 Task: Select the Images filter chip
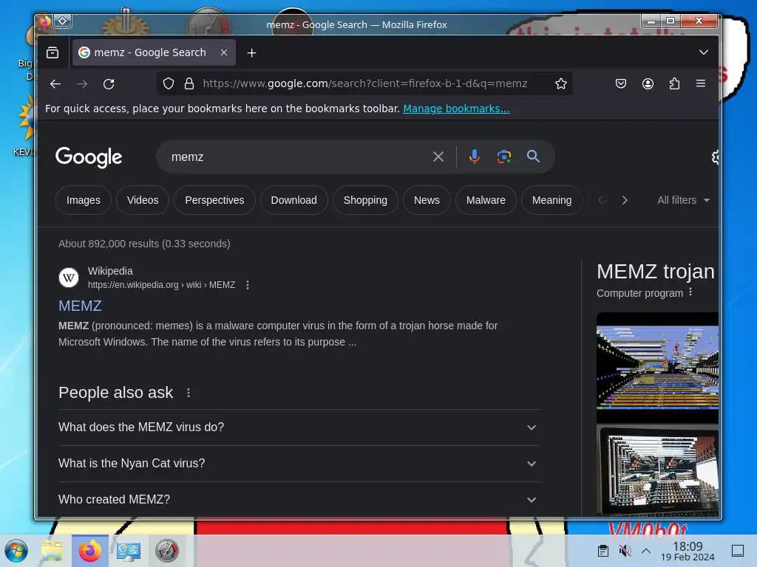coord(84,200)
